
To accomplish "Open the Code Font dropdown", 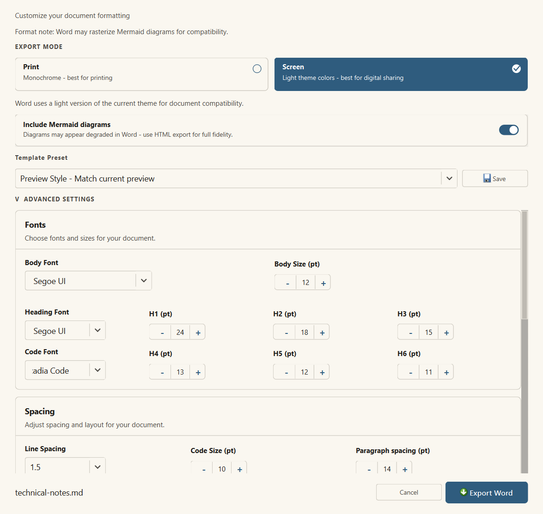I will [65, 370].
